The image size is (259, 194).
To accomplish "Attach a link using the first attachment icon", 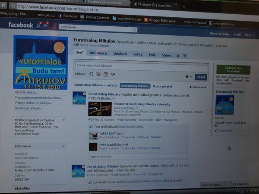I will 91,74.
